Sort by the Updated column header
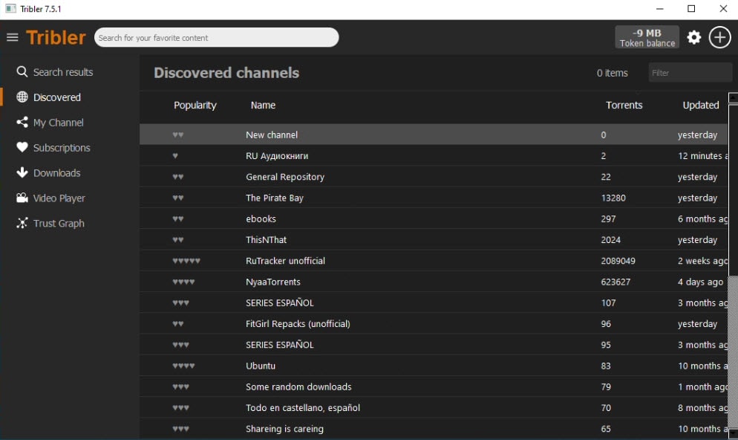The width and height of the screenshot is (738, 440). pyautogui.click(x=701, y=105)
